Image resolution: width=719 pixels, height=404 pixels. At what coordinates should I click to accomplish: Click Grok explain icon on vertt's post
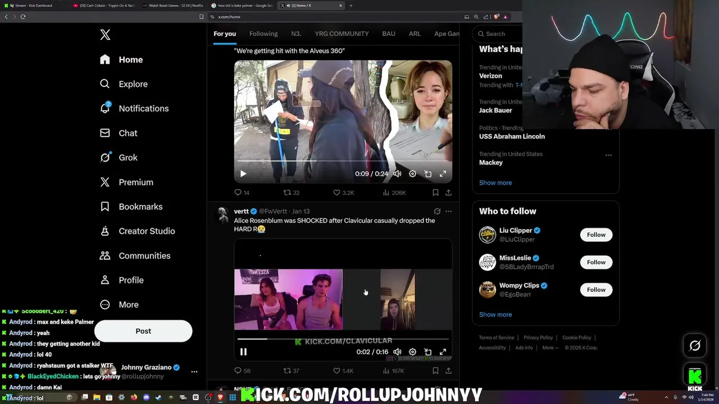tap(437, 212)
